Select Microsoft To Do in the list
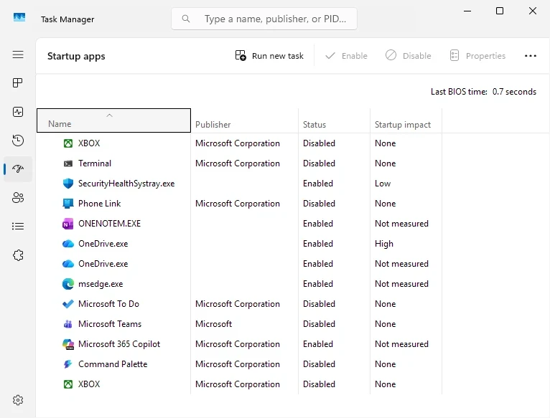Screen dimensions: 550x418 (x=108, y=304)
